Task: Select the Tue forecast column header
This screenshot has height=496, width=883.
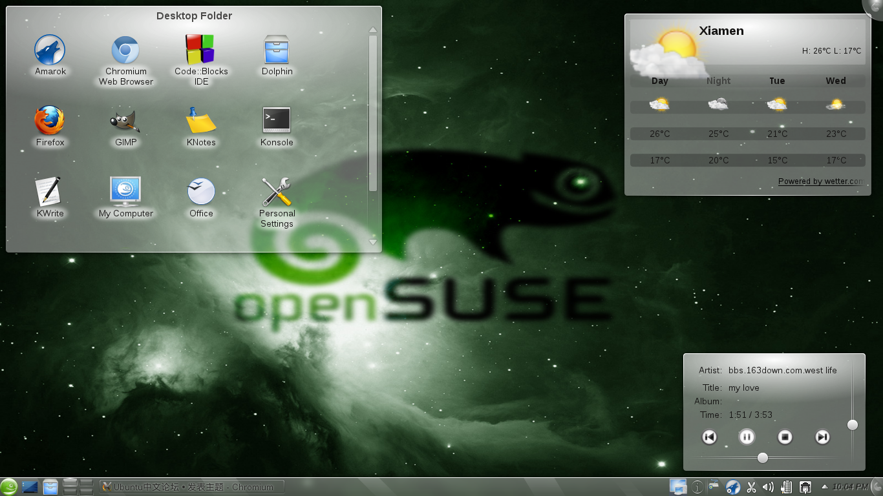Action: [777, 81]
